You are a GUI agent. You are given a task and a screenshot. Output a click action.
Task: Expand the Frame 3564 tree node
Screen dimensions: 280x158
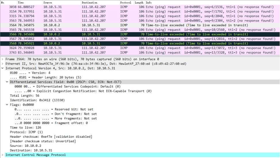(3, 59)
